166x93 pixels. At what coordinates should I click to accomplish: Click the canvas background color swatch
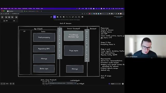2,21
